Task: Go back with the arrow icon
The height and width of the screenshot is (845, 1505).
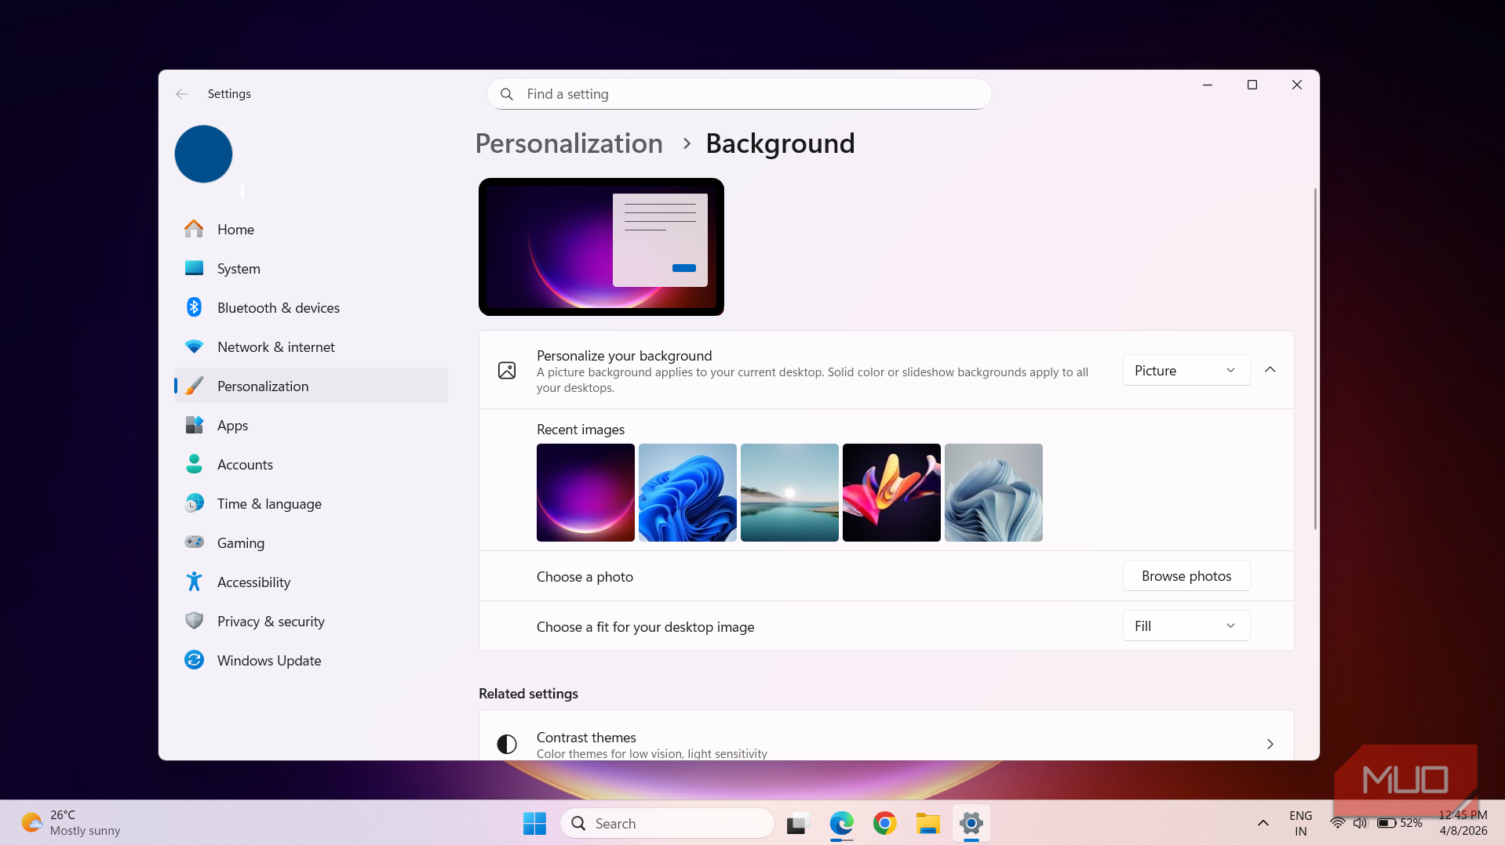Action: coord(182,94)
